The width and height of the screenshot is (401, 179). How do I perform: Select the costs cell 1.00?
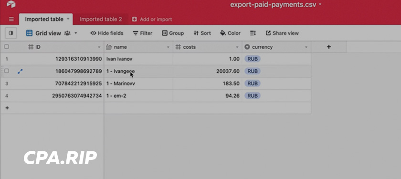[207, 59]
